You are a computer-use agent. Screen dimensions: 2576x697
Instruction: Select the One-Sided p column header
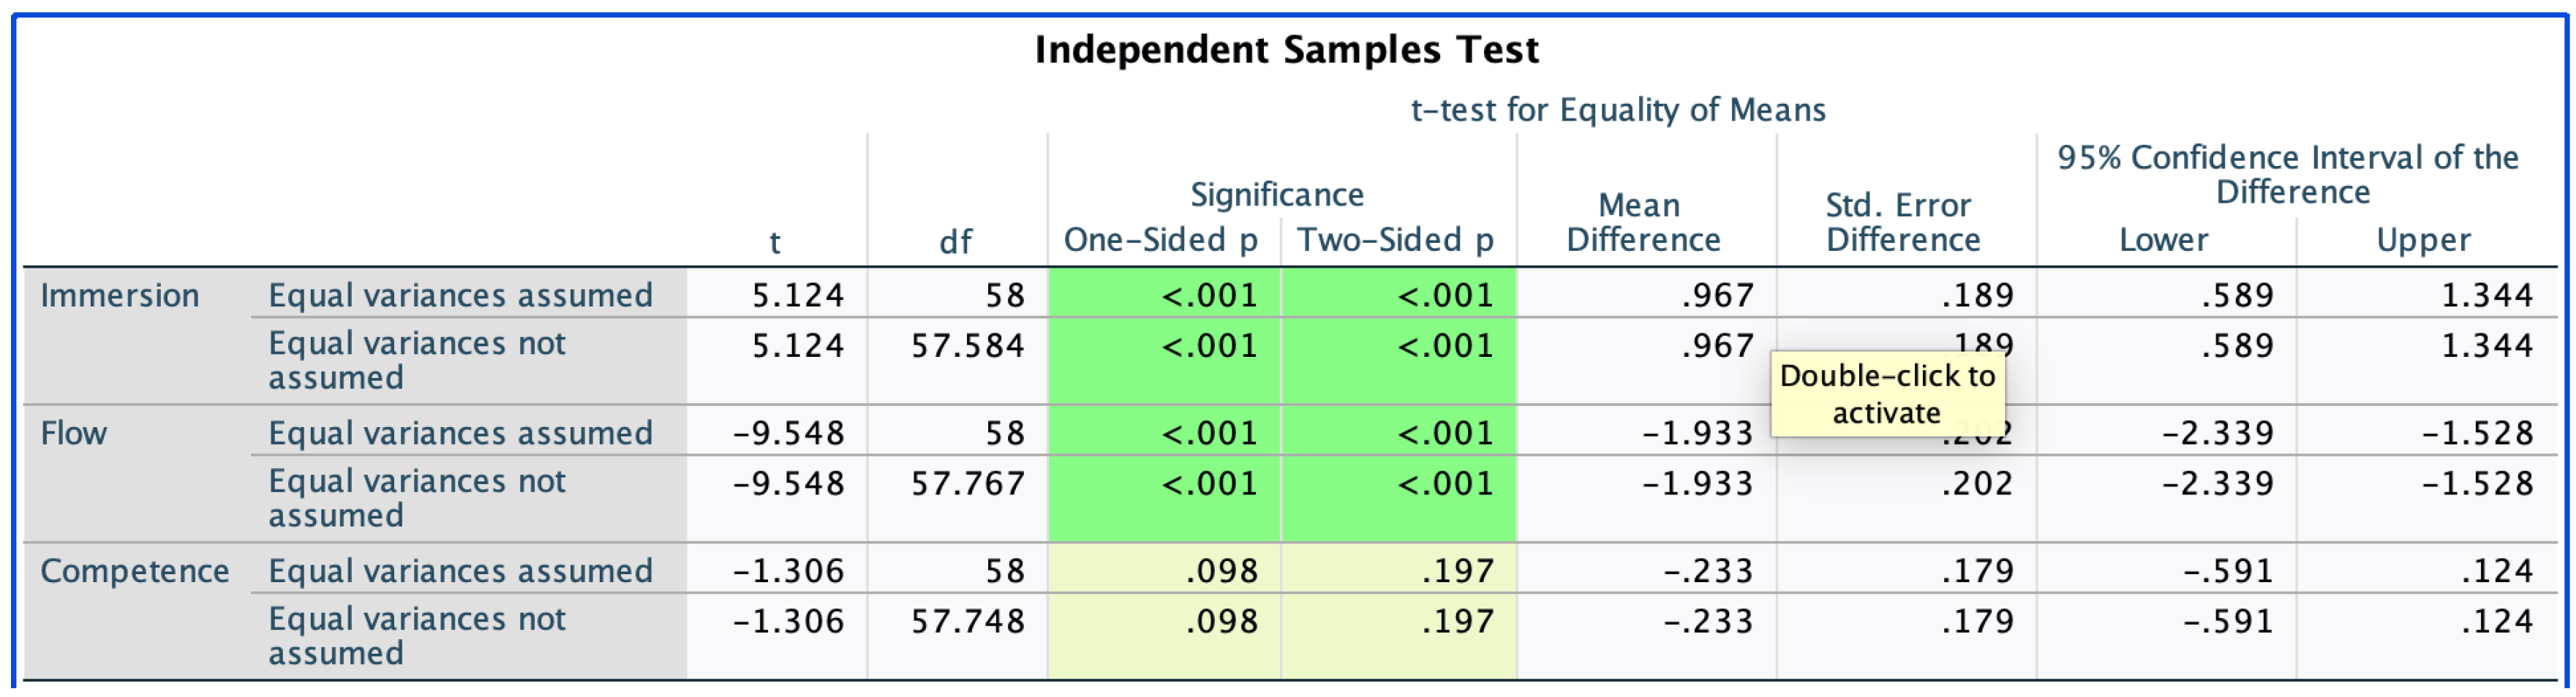coord(1160,240)
